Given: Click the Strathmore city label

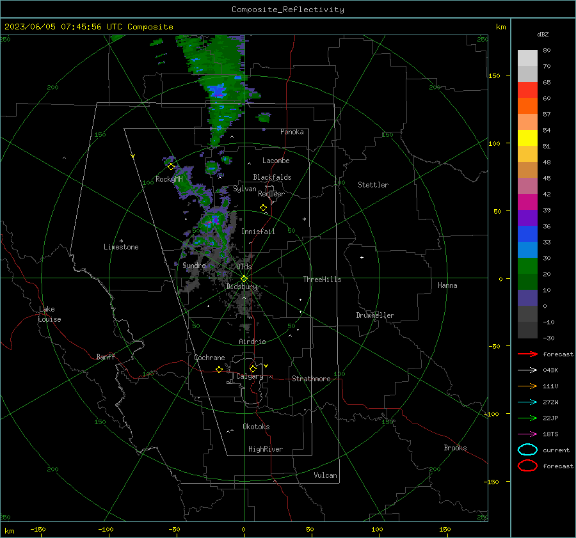Looking at the screenshot, I should [x=311, y=379].
